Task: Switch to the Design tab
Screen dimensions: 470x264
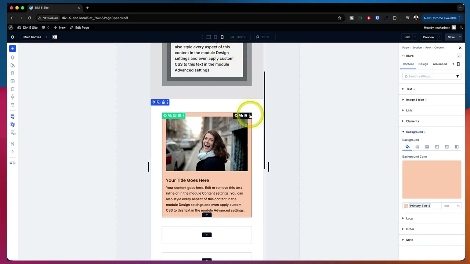Action: 423,64
